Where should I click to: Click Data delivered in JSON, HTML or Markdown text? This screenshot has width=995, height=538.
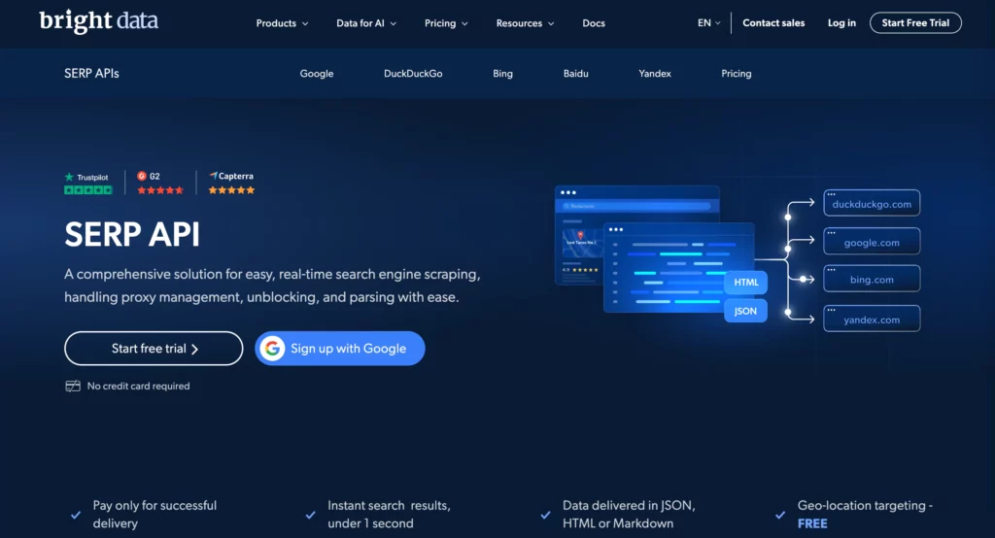[629, 515]
